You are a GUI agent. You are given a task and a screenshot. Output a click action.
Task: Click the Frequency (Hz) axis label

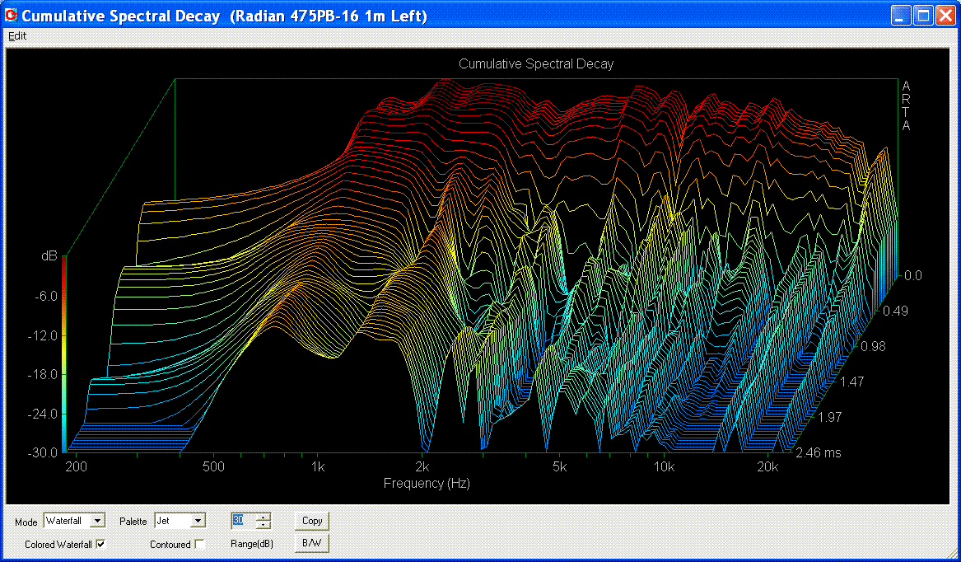click(x=427, y=484)
